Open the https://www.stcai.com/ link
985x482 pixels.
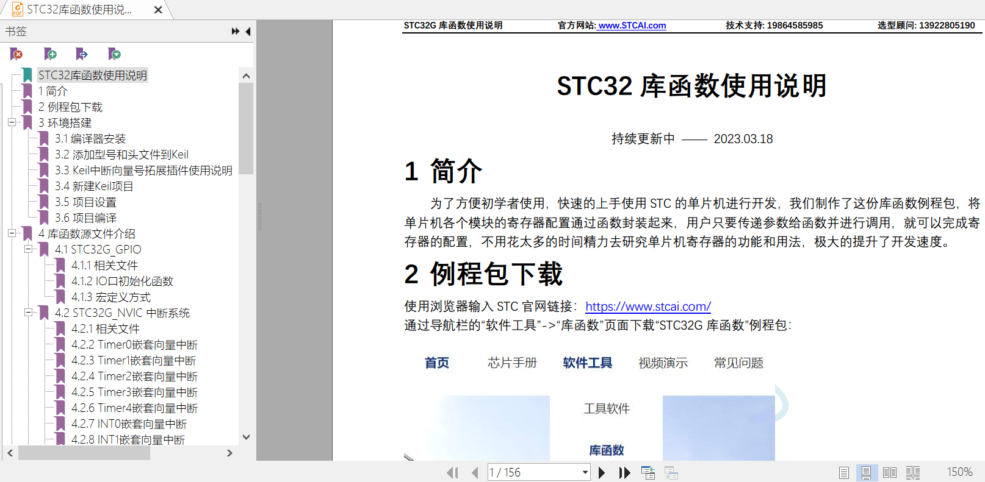(648, 307)
